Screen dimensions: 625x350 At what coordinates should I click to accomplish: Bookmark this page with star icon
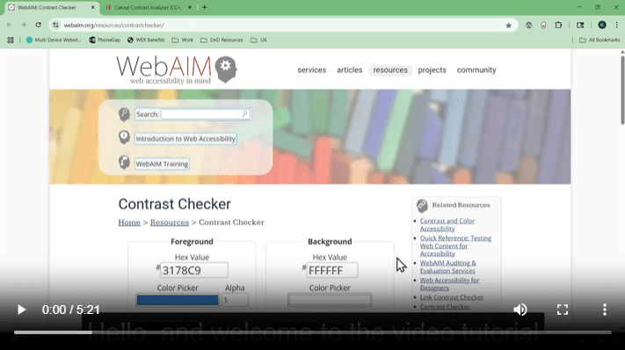[x=509, y=26]
